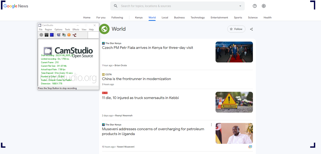The height and width of the screenshot is (154, 321).
Task: Open full coverage icon for Museveni story
Action: [x=250, y=147]
